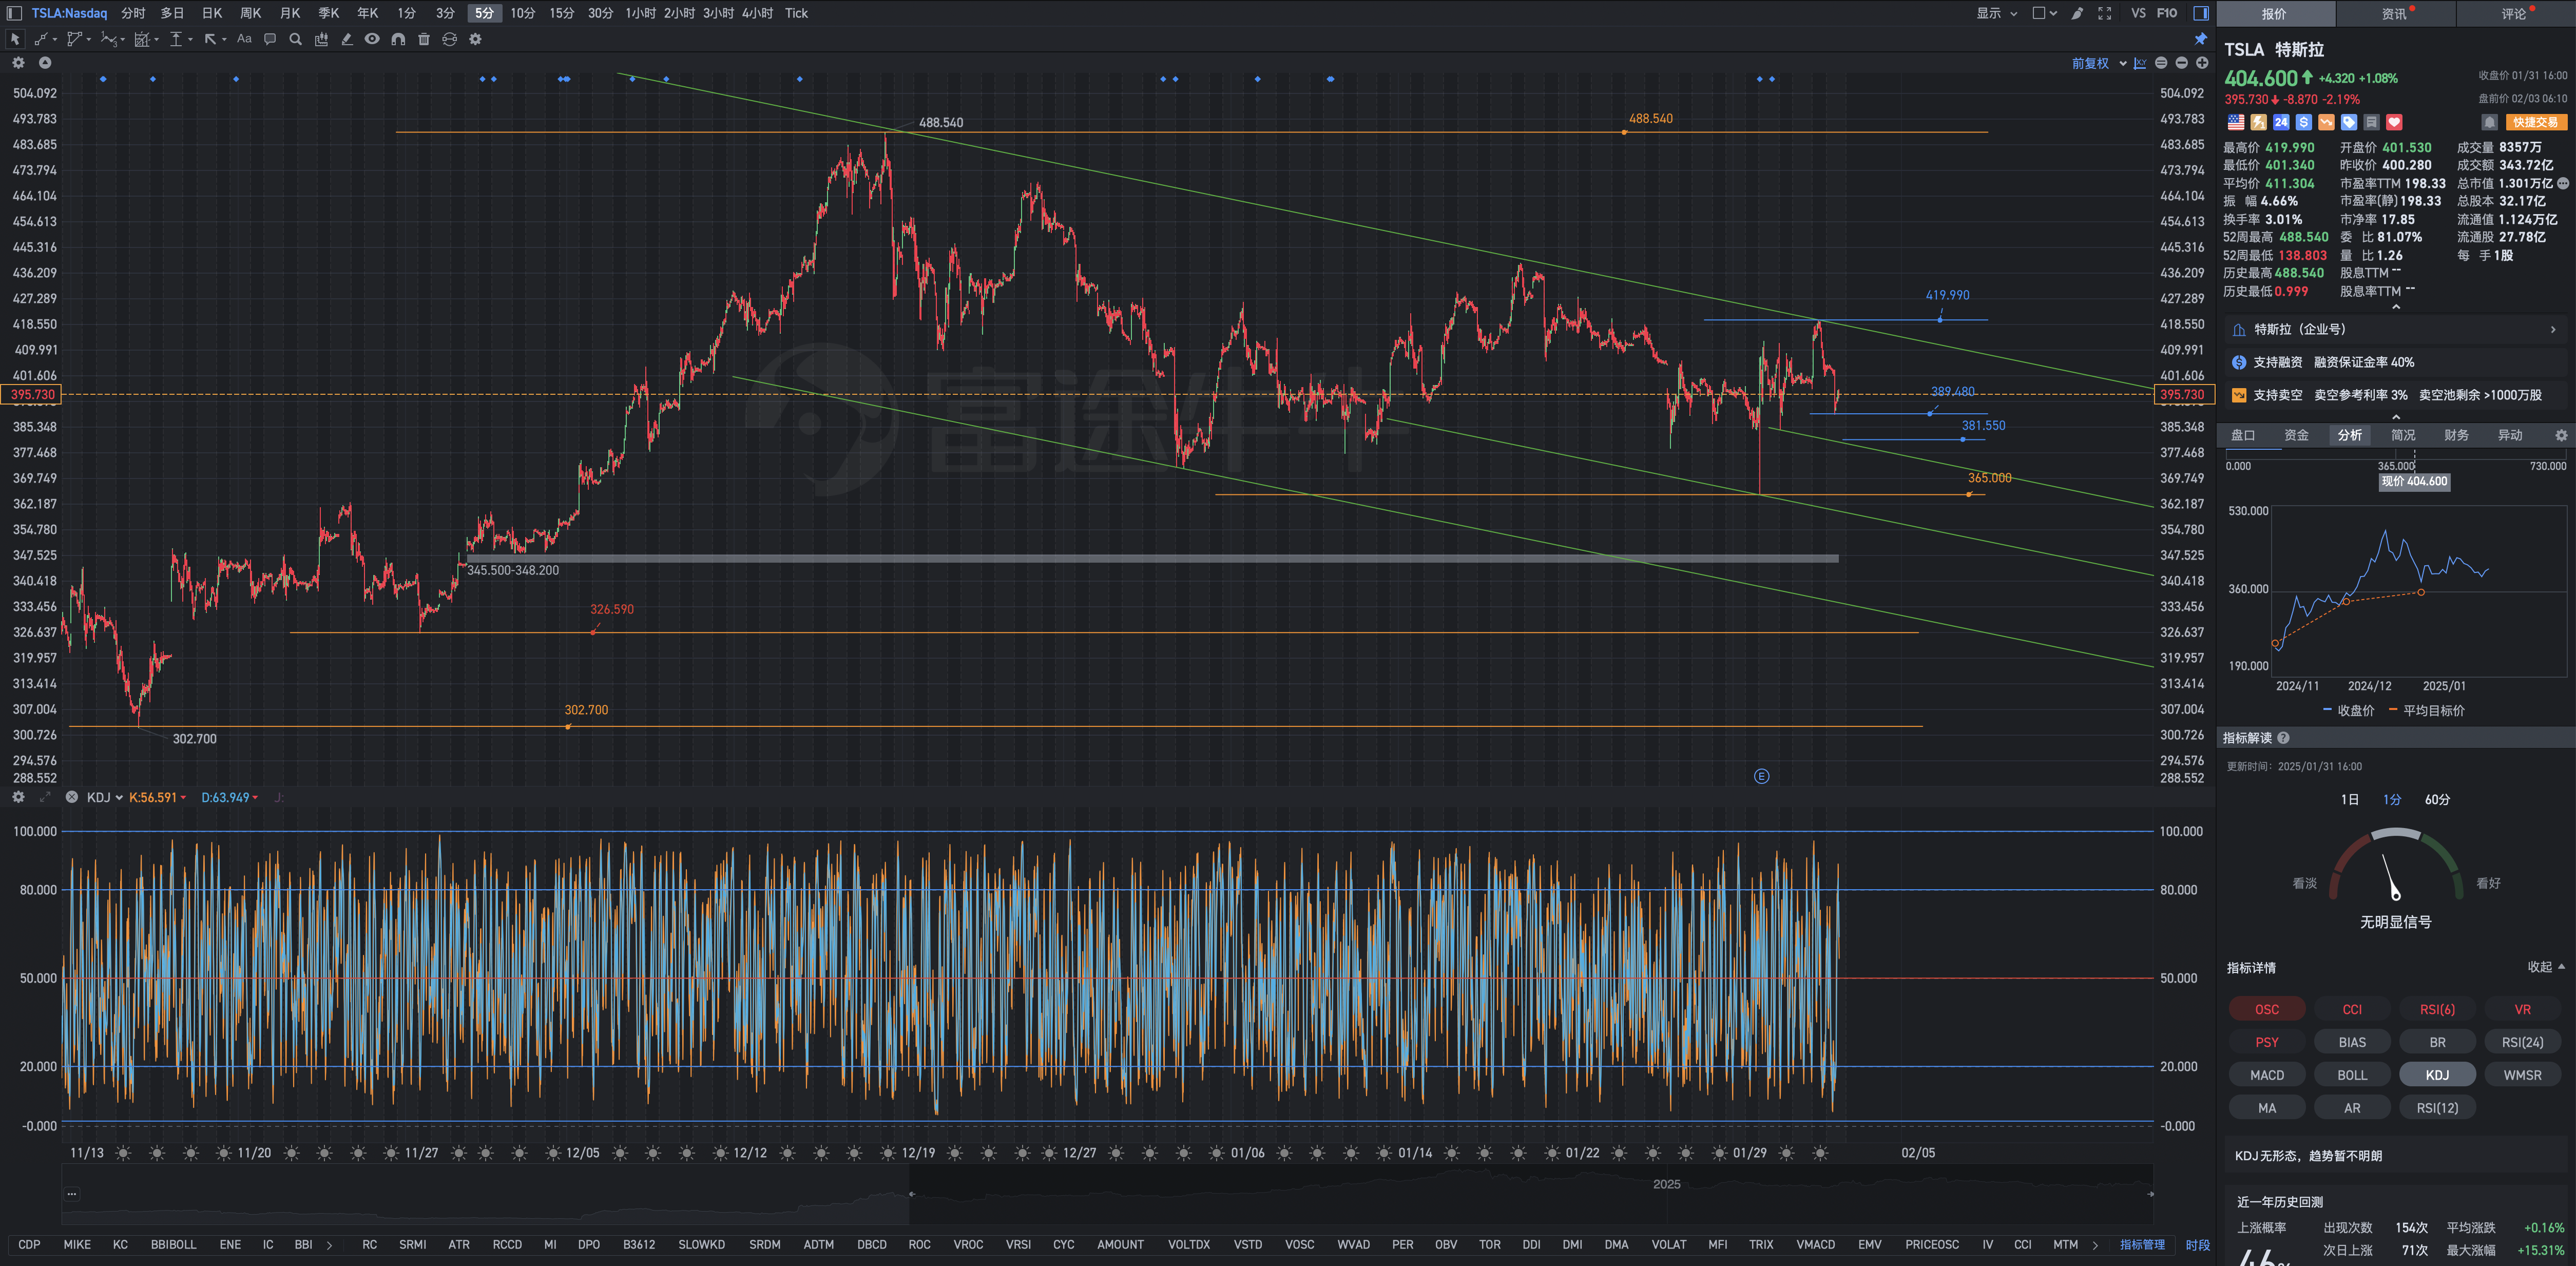Expand more main indicators after BBI
The width and height of the screenshot is (2576, 1266).
point(329,1245)
